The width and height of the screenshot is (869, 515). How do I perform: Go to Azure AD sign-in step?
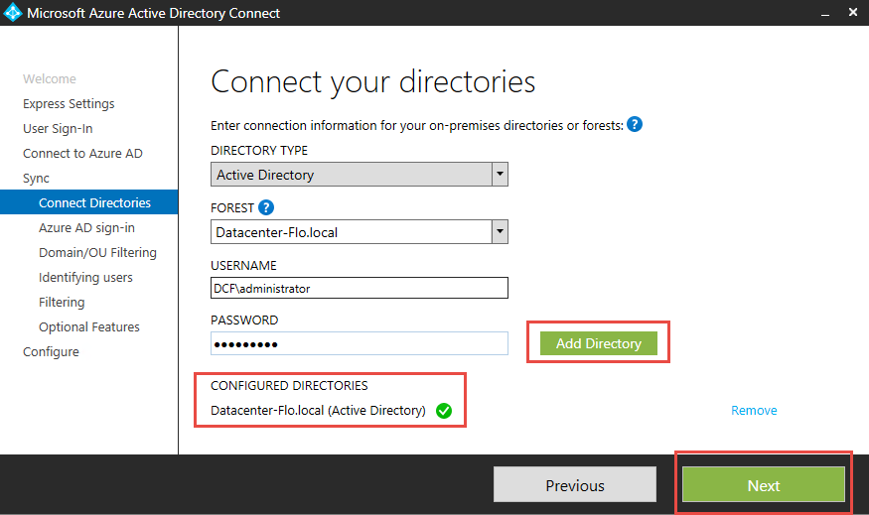click(86, 228)
